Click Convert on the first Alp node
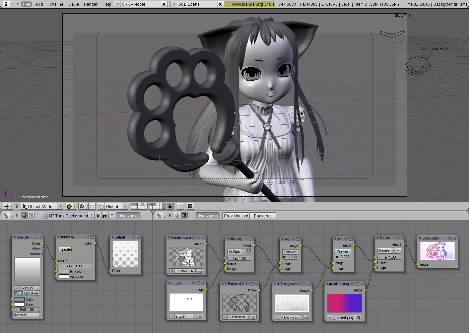 [290, 252]
